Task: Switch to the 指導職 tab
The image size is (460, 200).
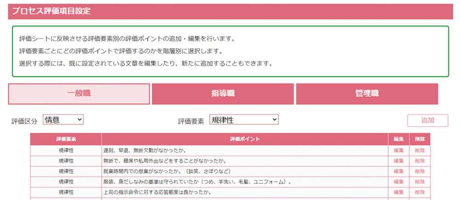Action: click(223, 94)
